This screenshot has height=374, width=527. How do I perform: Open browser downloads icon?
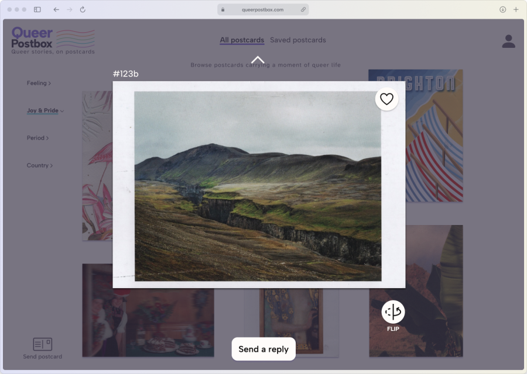coord(502,9)
